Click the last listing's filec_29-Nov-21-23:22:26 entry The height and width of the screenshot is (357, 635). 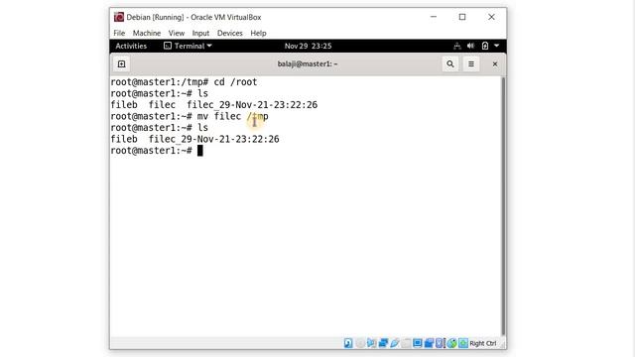[x=214, y=139]
